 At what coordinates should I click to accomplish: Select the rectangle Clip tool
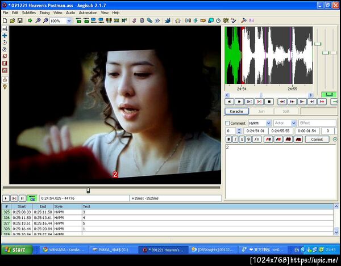[x=5, y=63]
